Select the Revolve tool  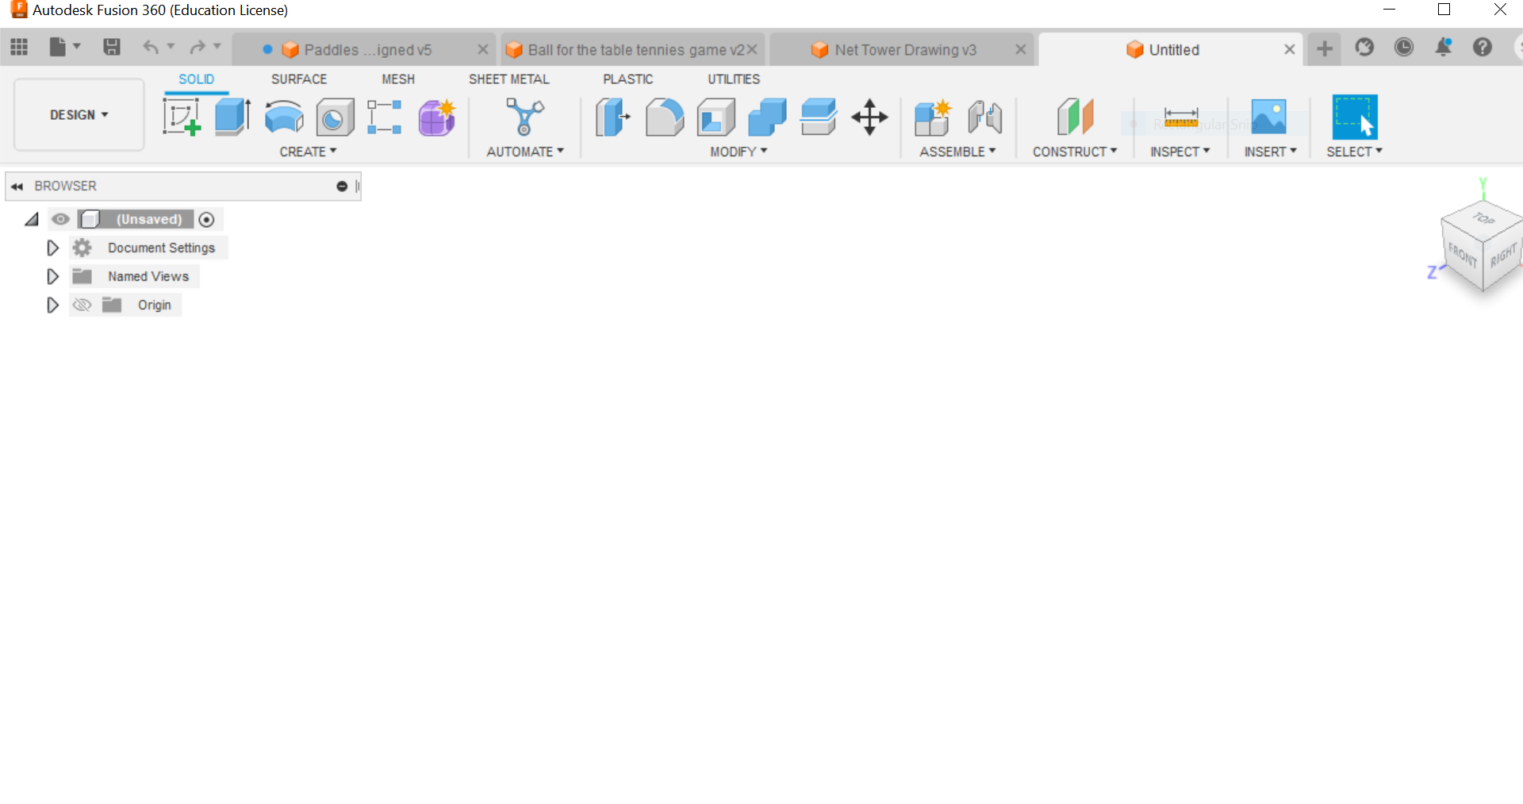pyautogui.click(x=284, y=117)
